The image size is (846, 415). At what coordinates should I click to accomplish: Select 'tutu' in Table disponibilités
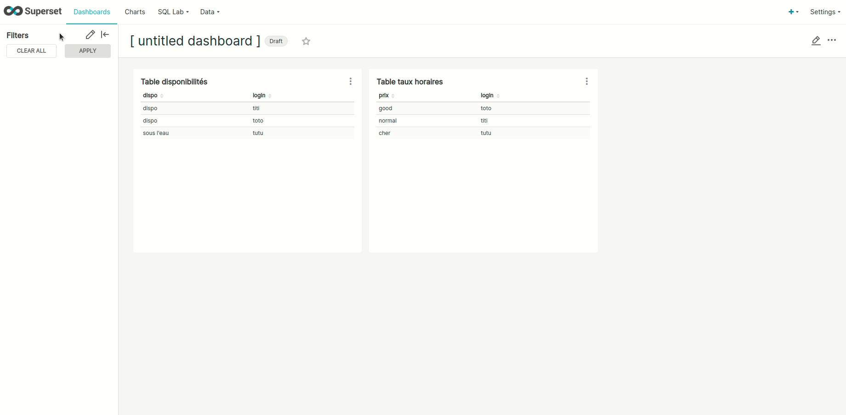tap(258, 133)
